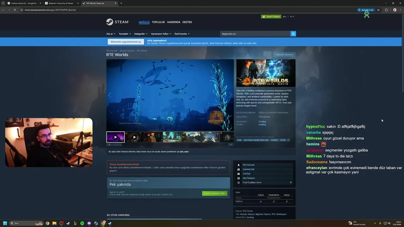Click the Keşif tag

pyautogui.click(x=239, y=140)
